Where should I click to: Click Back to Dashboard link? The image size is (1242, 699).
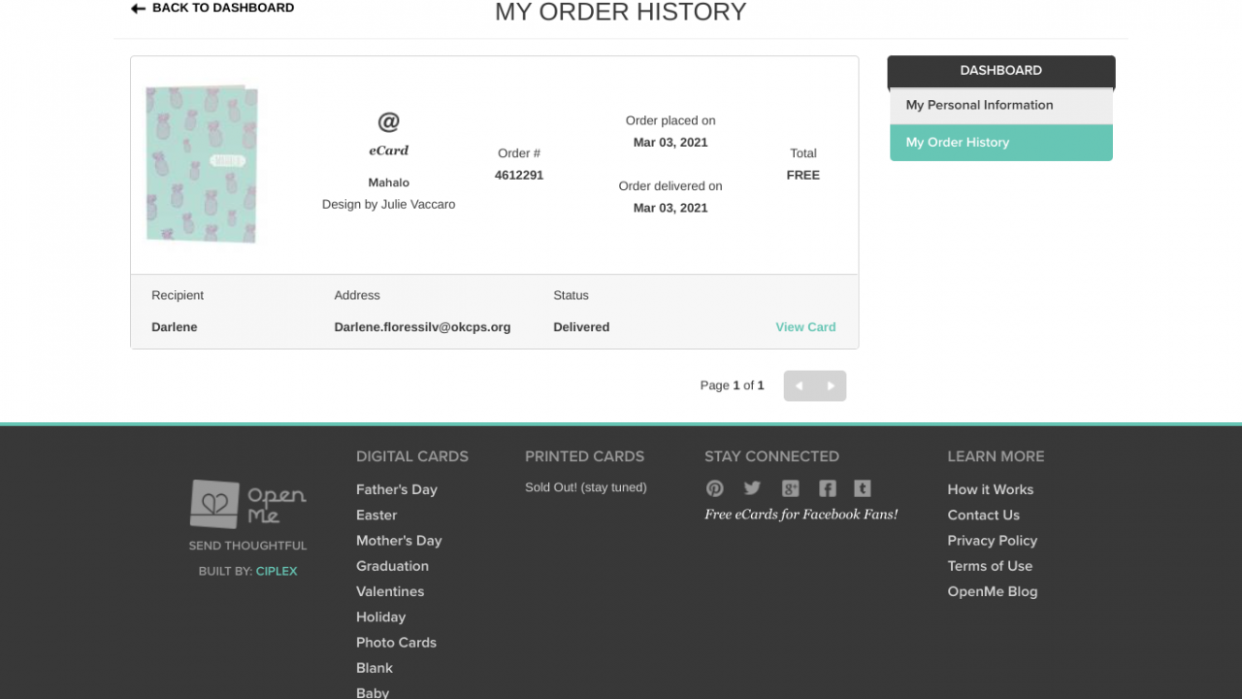tap(213, 8)
